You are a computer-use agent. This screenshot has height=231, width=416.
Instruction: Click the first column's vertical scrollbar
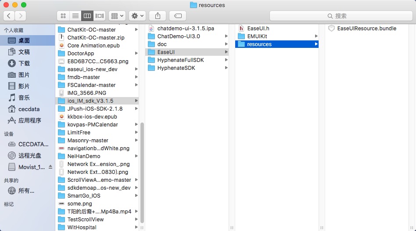point(142,173)
